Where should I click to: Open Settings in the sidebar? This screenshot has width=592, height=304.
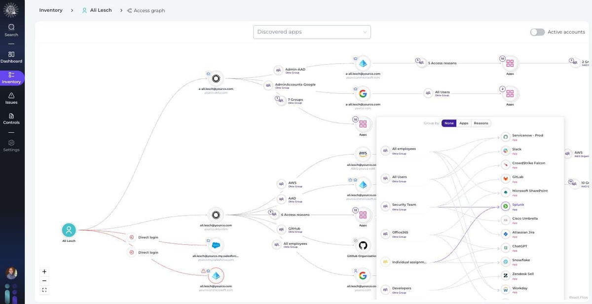11,146
